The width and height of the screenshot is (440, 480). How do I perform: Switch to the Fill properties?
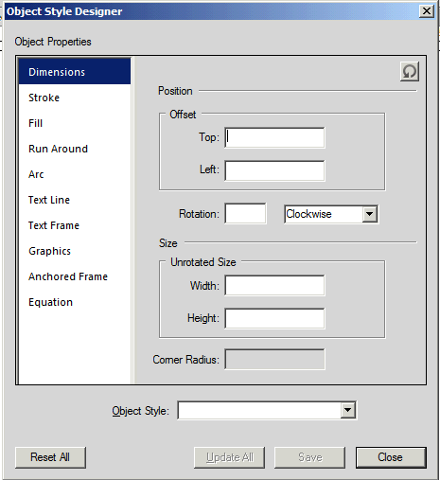[x=75, y=123]
